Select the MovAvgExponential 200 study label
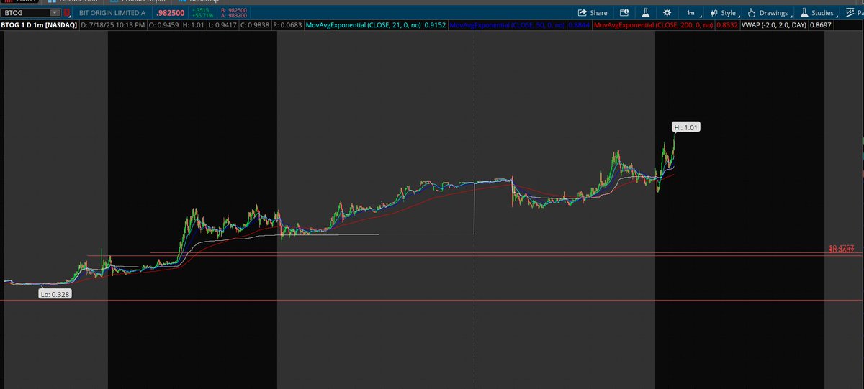Image resolution: width=864 pixels, height=389 pixels. [653, 24]
